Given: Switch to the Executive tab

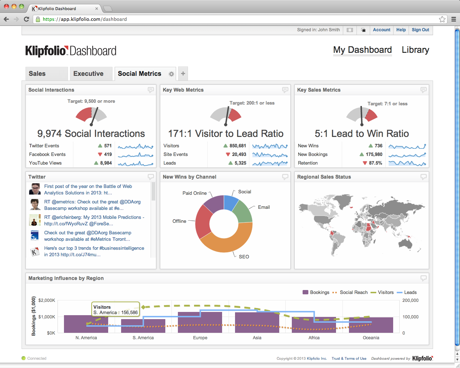Looking at the screenshot, I should click(x=91, y=74).
